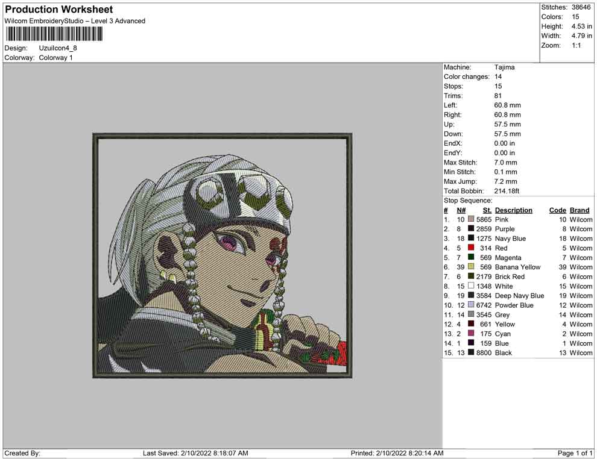Click the White color swatch in row 8
Image resolution: width=597 pixels, height=459 pixels.
pyautogui.click(x=471, y=286)
